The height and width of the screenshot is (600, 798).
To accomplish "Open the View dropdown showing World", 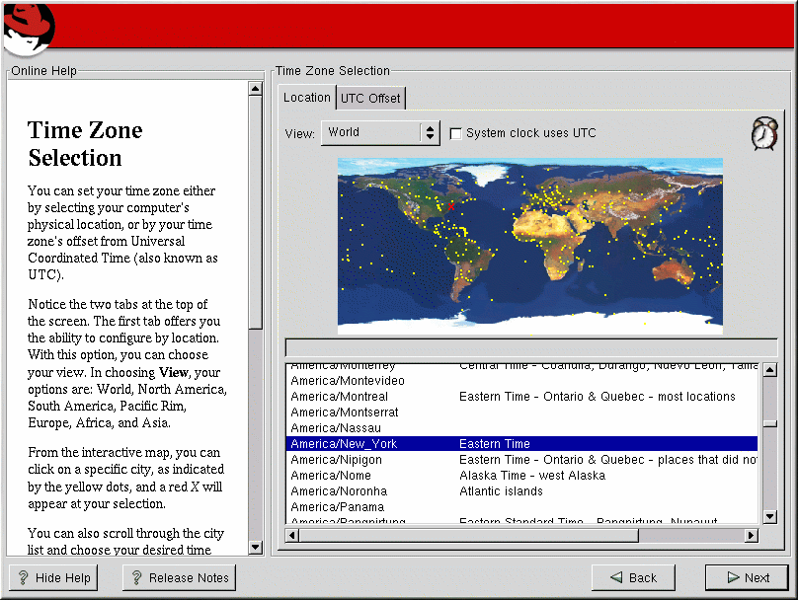I will pyautogui.click(x=380, y=132).
